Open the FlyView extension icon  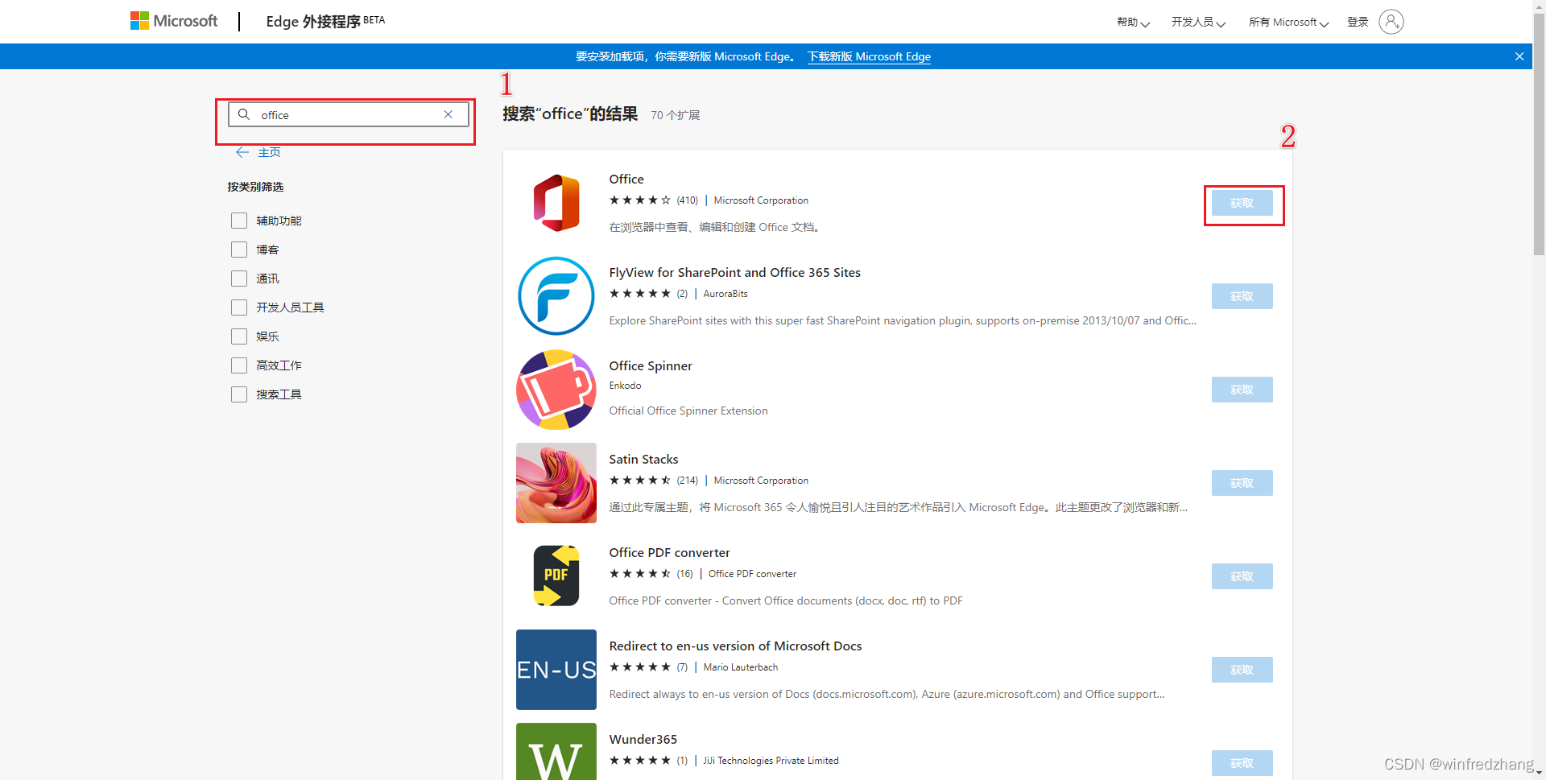(x=556, y=296)
